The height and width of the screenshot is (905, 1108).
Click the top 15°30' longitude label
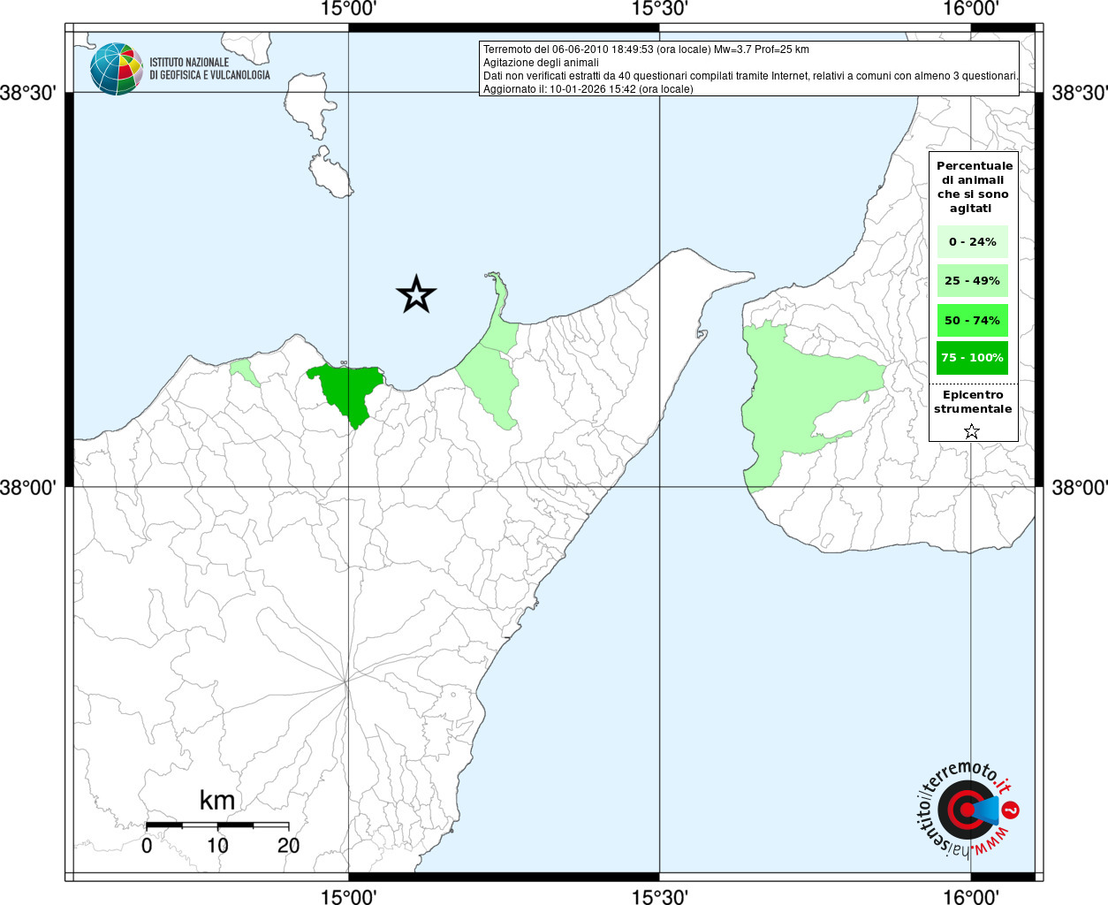pos(659,9)
